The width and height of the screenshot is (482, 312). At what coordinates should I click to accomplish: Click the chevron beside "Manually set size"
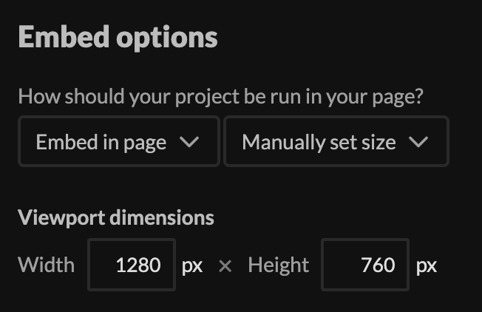[x=418, y=142]
